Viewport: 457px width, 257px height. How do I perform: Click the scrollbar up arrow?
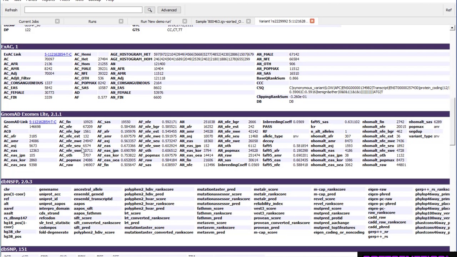tap(452, 28)
